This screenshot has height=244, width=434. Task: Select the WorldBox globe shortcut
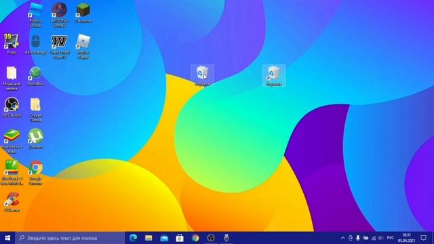coord(35,76)
